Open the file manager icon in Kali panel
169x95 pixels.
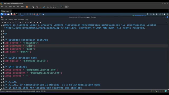coord(8,14)
